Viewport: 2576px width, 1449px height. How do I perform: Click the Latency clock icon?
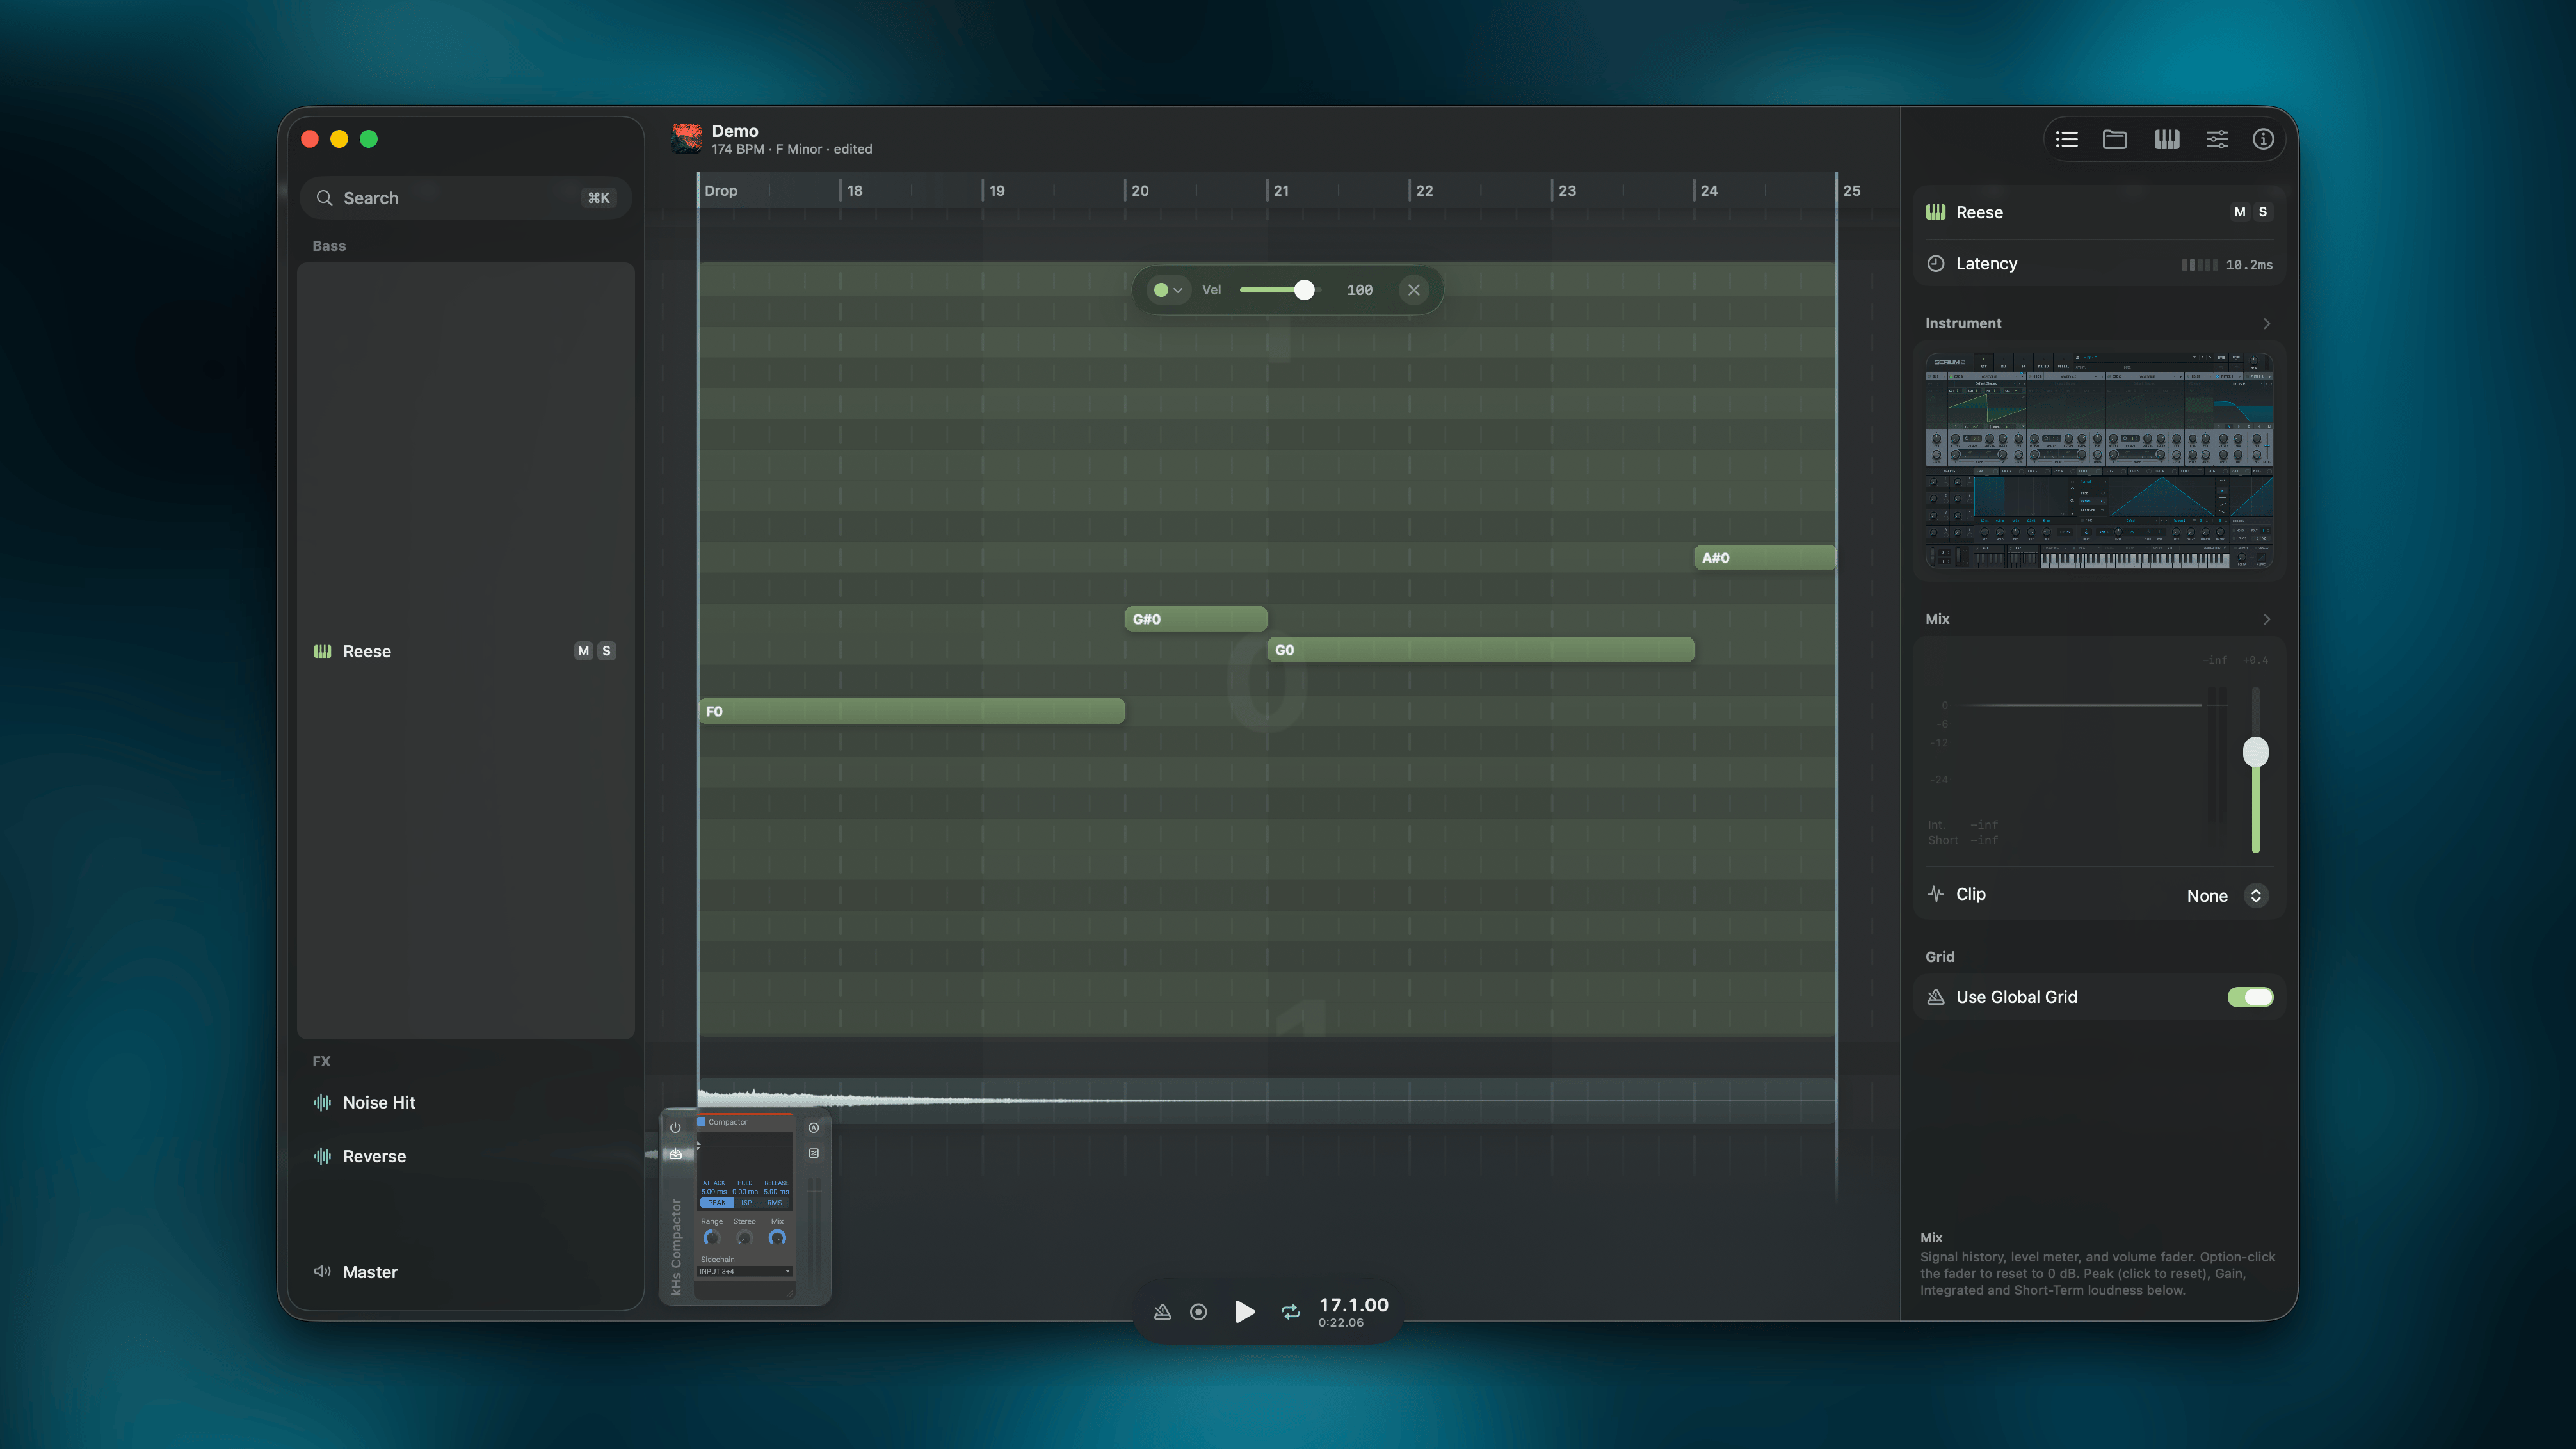click(1936, 264)
